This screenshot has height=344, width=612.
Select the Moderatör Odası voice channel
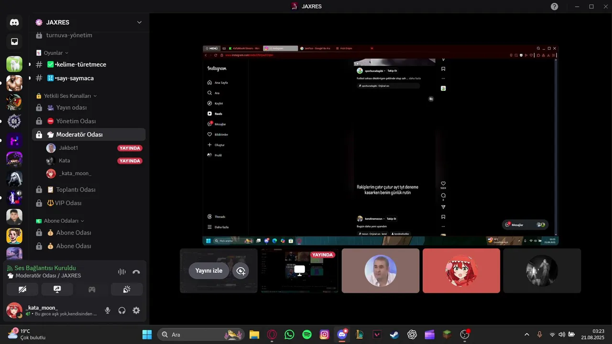tap(88, 134)
